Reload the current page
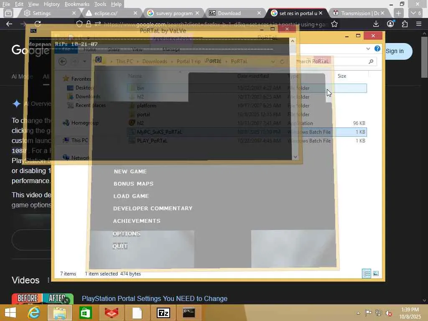 (x=38, y=24)
